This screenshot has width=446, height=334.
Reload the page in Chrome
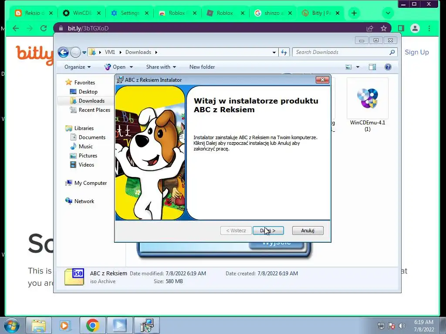[x=44, y=28]
